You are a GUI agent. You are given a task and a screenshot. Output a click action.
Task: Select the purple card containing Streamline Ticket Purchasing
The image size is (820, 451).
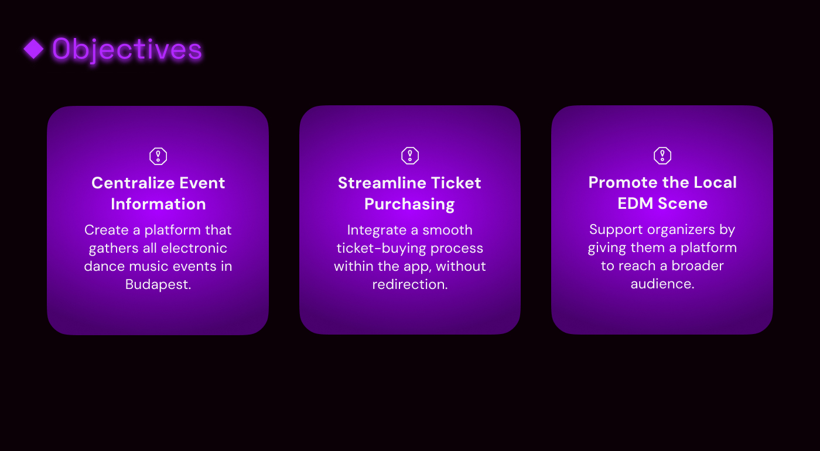pyautogui.click(x=410, y=316)
